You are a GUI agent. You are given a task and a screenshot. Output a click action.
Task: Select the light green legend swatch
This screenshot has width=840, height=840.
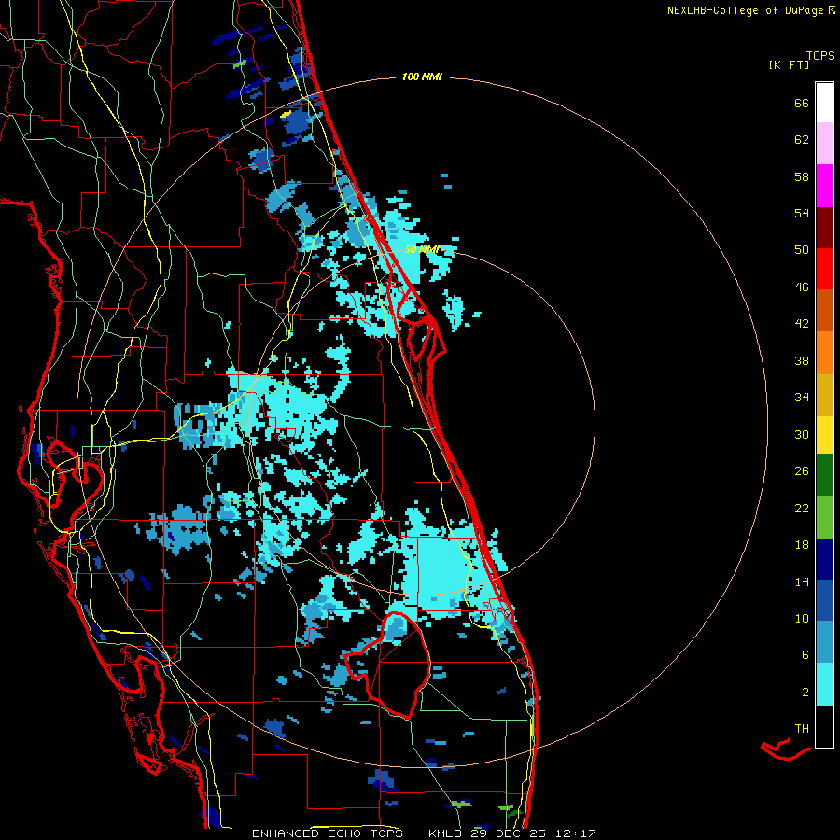(824, 517)
